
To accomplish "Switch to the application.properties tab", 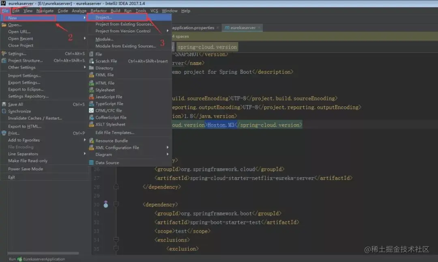I will [193, 27].
